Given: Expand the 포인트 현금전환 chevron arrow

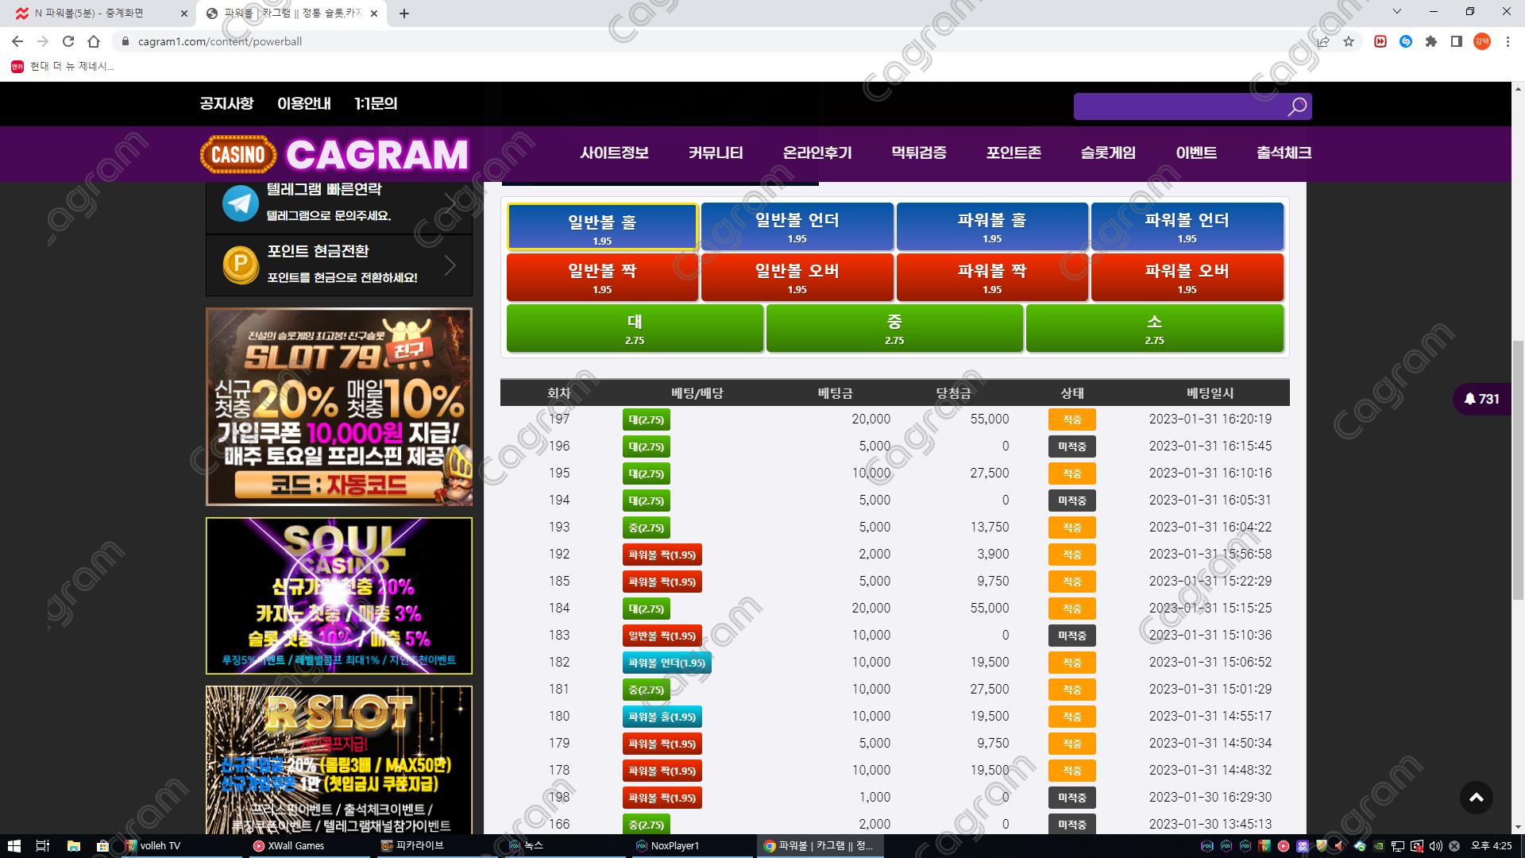Looking at the screenshot, I should pyautogui.click(x=450, y=265).
